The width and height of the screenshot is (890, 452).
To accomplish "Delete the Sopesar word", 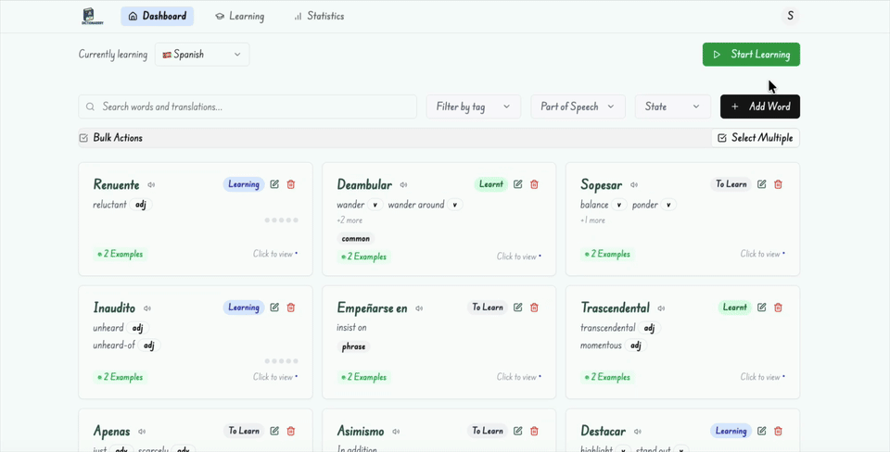I will coord(778,184).
